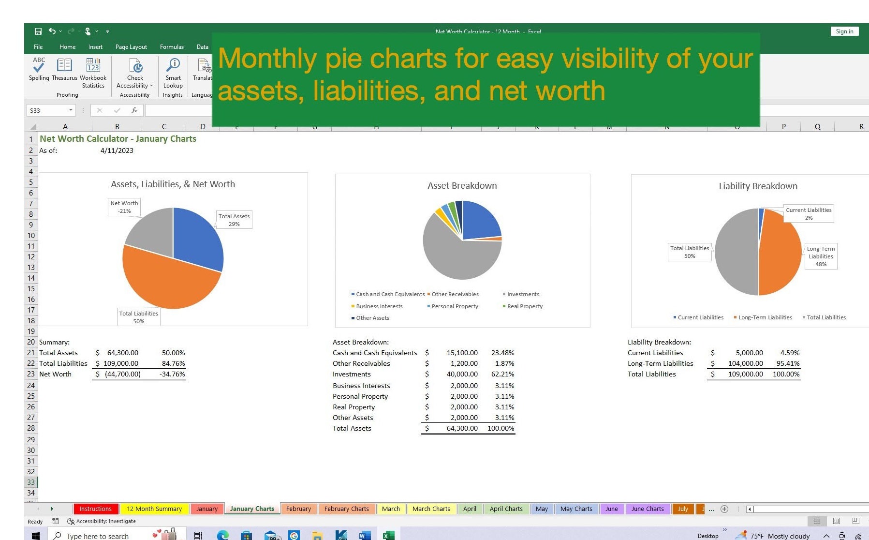Open the Undo history dropdown arrow

coord(60,31)
